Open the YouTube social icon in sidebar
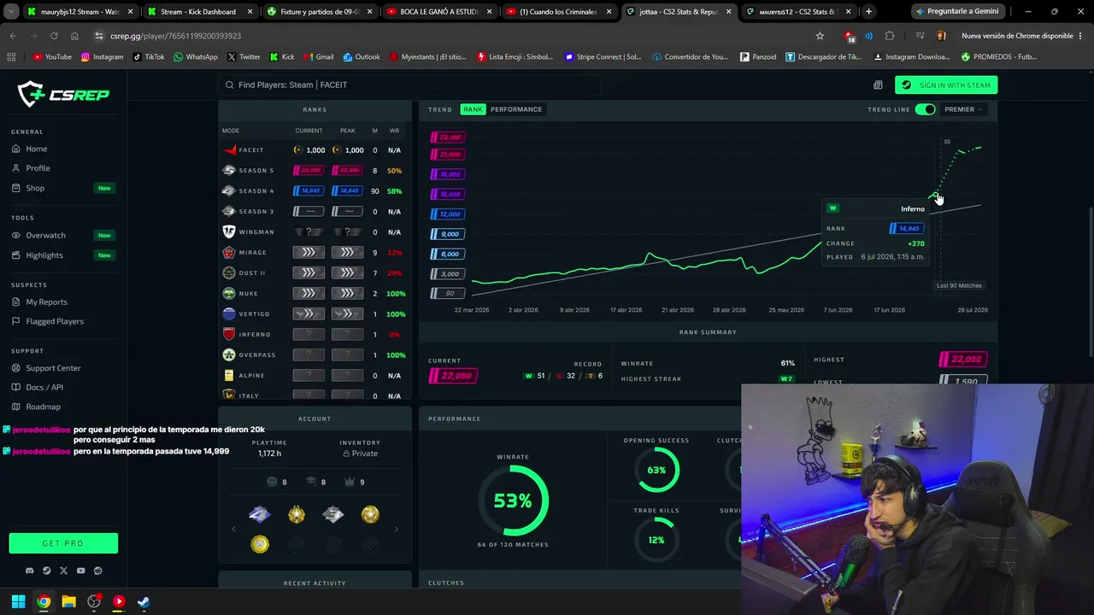1094x615 pixels. click(x=80, y=571)
